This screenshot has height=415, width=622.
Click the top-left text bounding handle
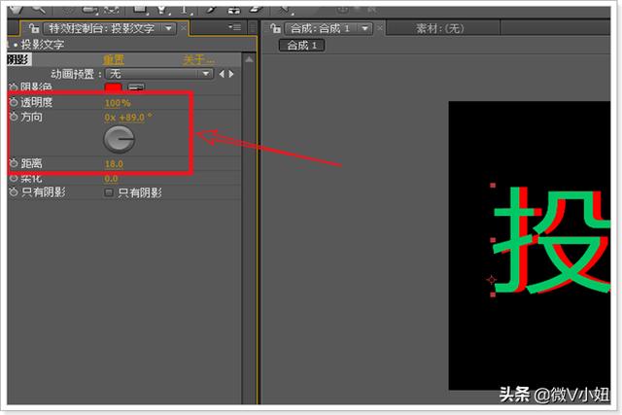(x=493, y=186)
